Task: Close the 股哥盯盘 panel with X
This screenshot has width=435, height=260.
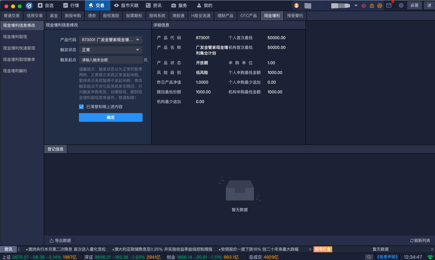Action: (x=432, y=249)
